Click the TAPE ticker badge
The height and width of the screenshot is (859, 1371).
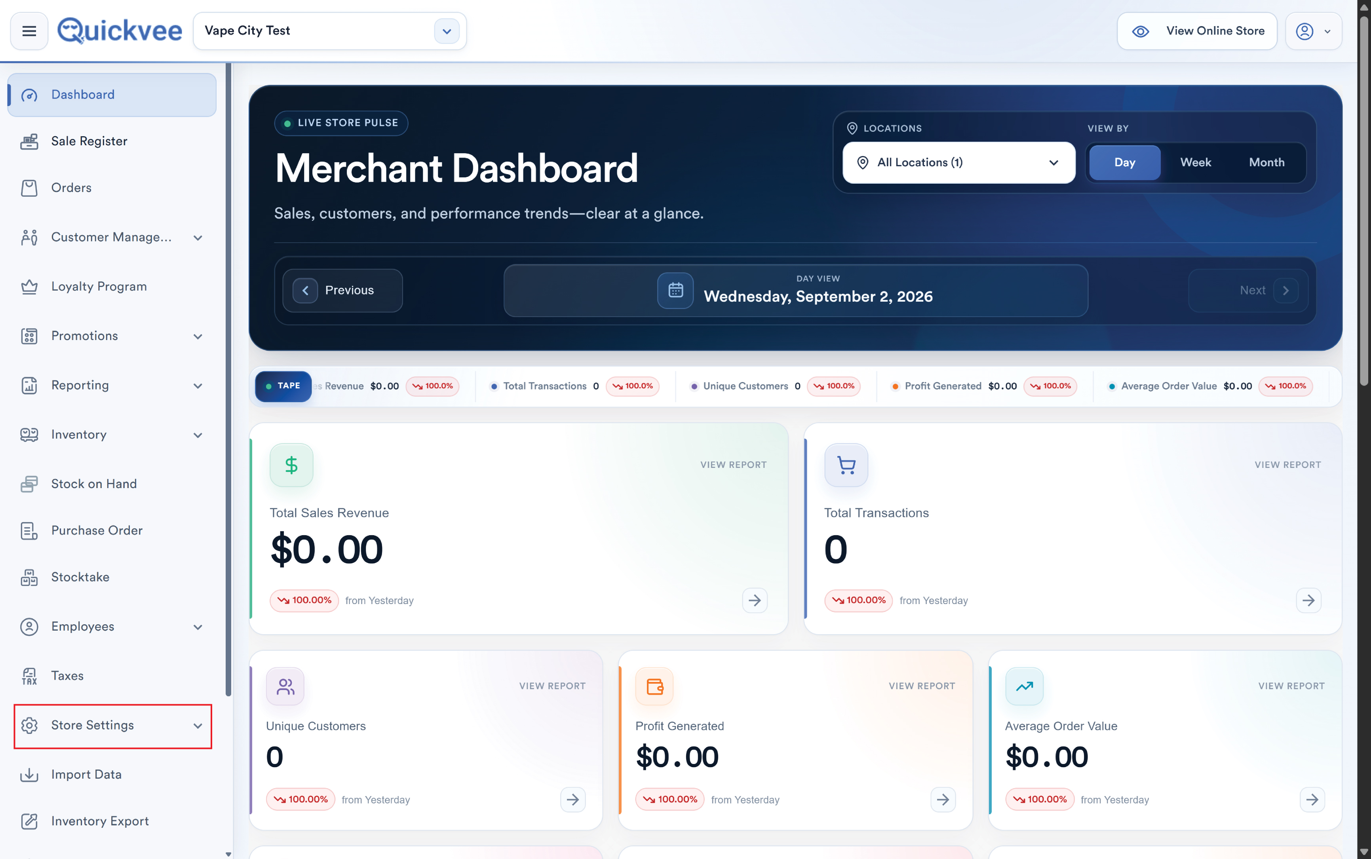pyautogui.click(x=283, y=386)
